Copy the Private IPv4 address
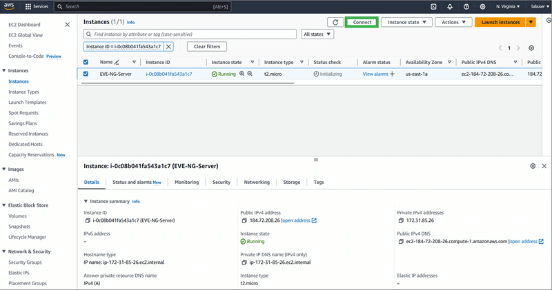Image resolution: width=552 pixels, height=290 pixels. pos(401,220)
